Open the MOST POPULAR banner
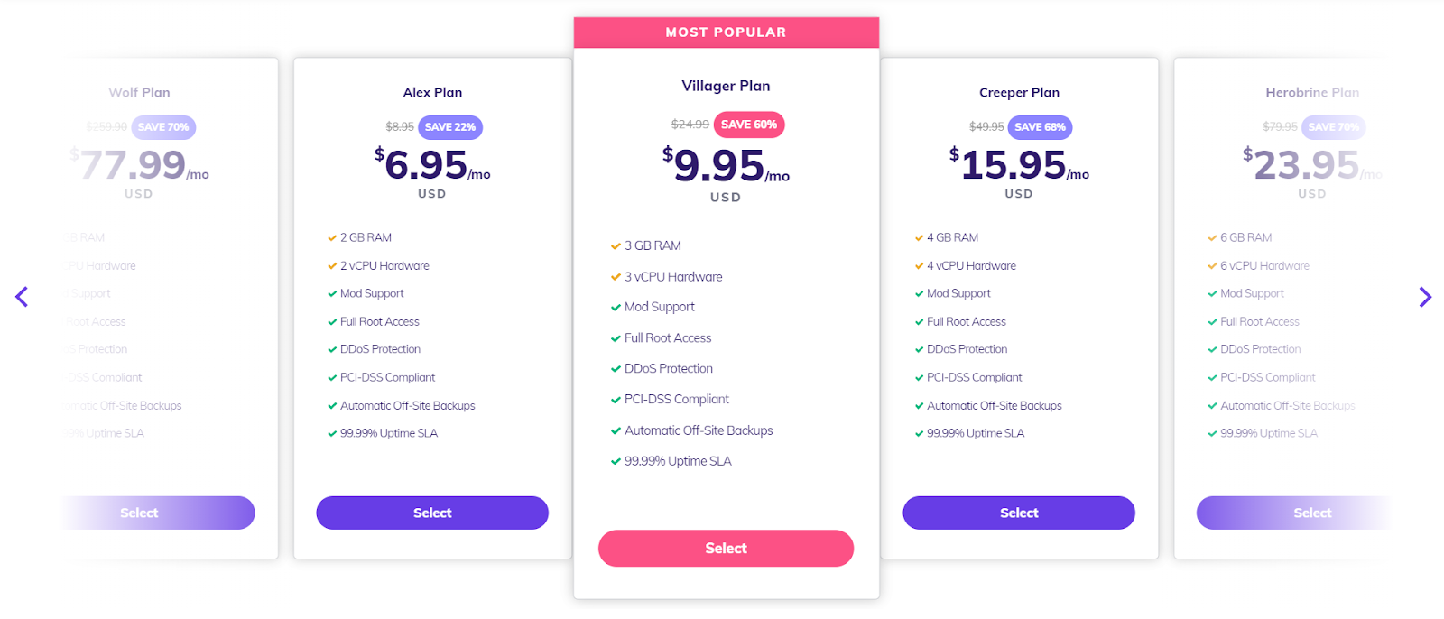This screenshot has height=619, width=1444. (x=727, y=32)
